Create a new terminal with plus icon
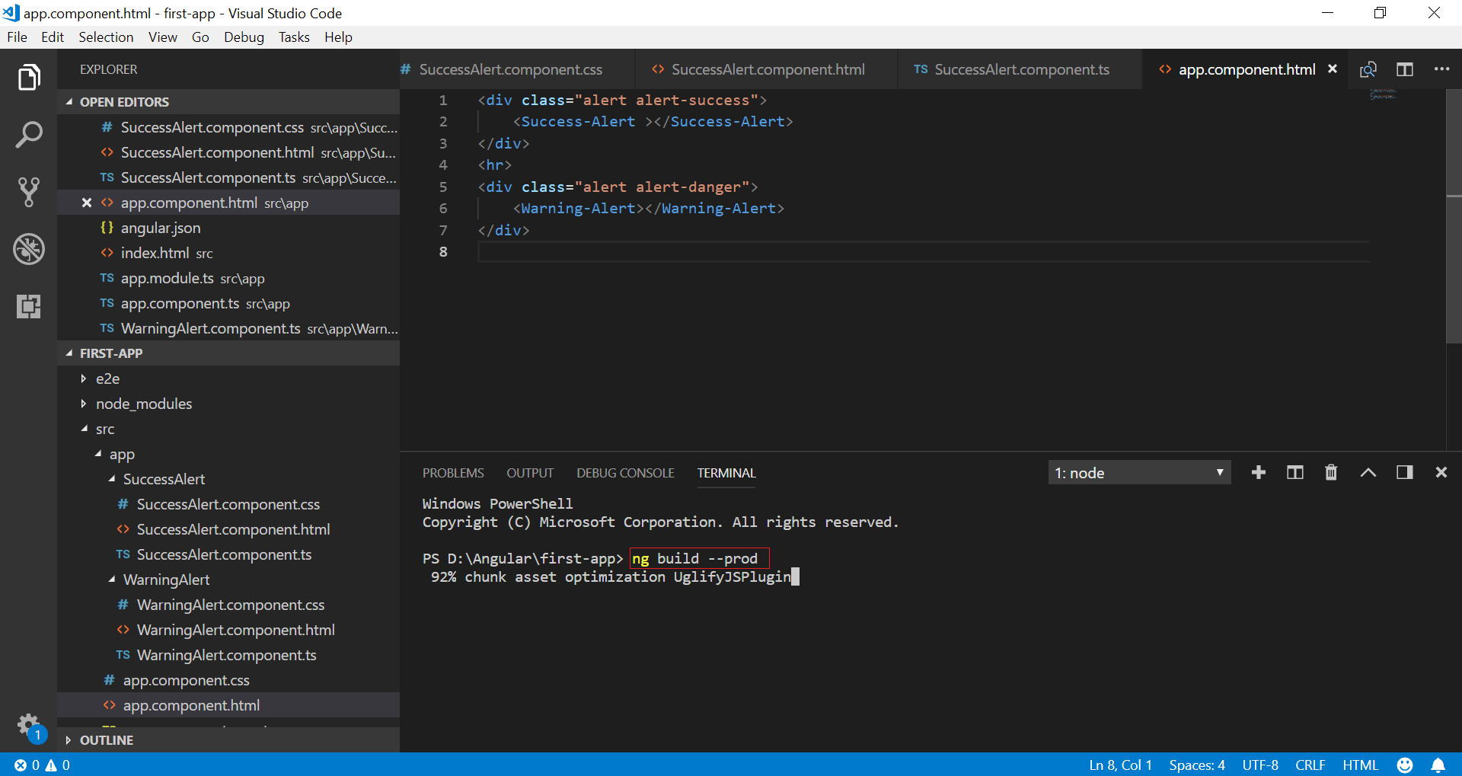 [1258, 473]
